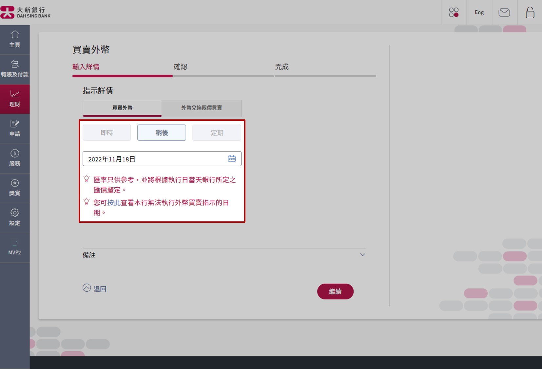Open the 服務 services dollar icon
Image resolution: width=542 pixels, height=369 pixels.
tap(15, 154)
